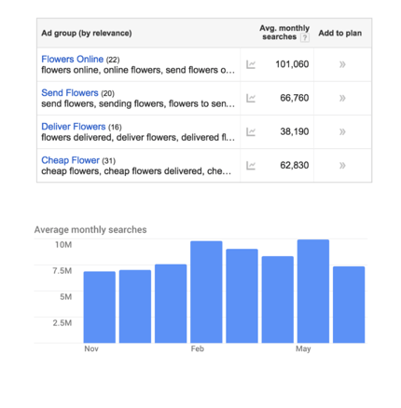Click the Feb month label
Image resolution: width=401 pixels, height=408 pixels.
pyautogui.click(x=198, y=348)
